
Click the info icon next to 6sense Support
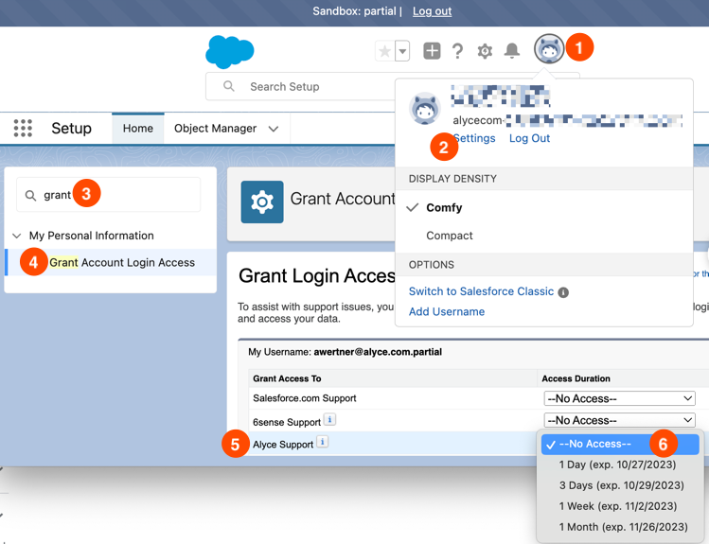coord(329,419)
